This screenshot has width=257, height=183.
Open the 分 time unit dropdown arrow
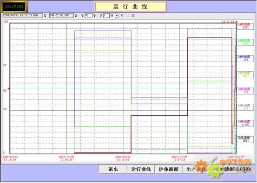point(117,16)
